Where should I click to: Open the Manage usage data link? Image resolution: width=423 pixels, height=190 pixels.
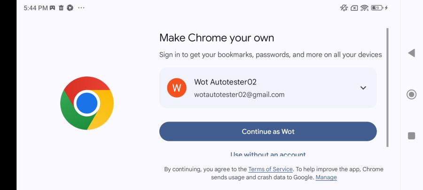tap(326, 177)
